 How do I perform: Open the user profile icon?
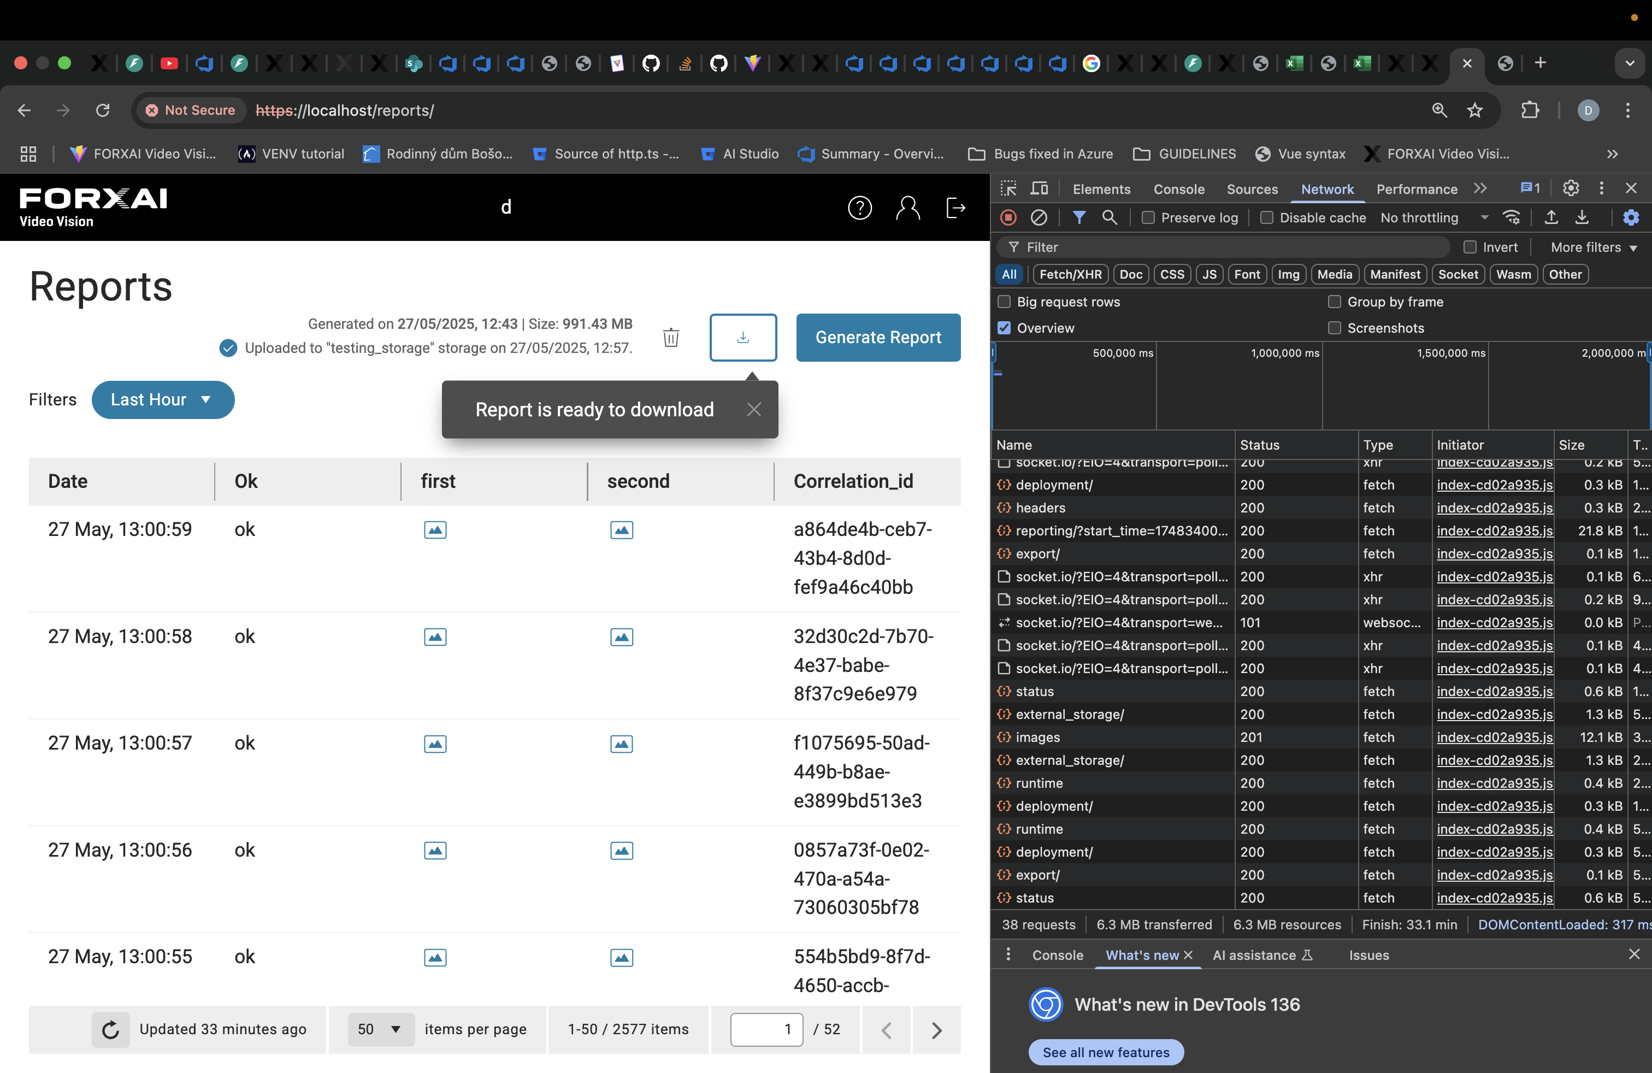(907, 208)
